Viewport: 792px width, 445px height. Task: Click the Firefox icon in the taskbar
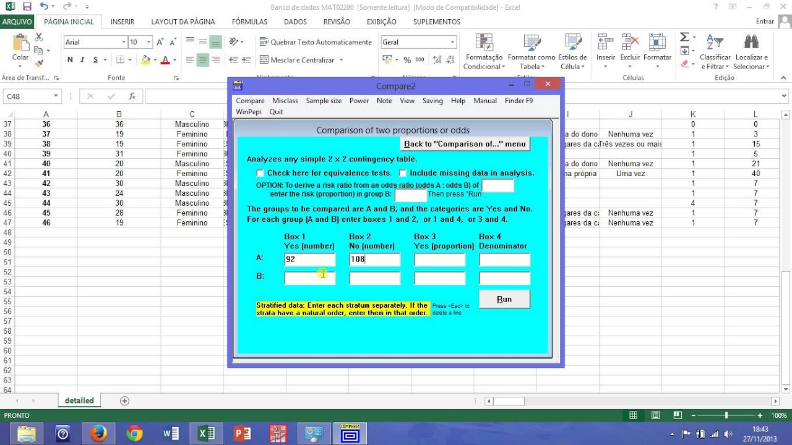tap(98, 434)
